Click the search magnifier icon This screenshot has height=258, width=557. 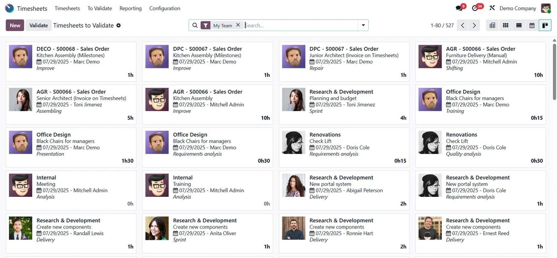[194, 26]
